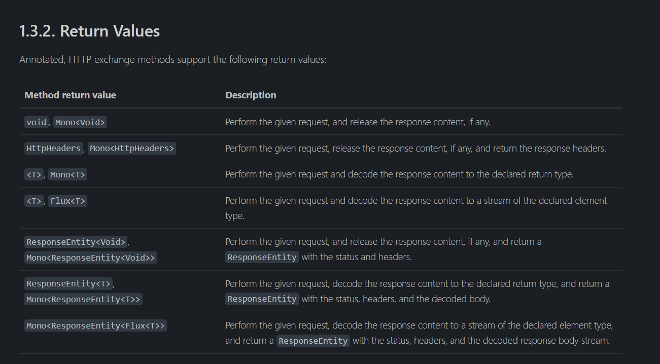The image size is (660, 364).
Task: Click the 1.3.2. Return Values heading
Action: point(89,31)
